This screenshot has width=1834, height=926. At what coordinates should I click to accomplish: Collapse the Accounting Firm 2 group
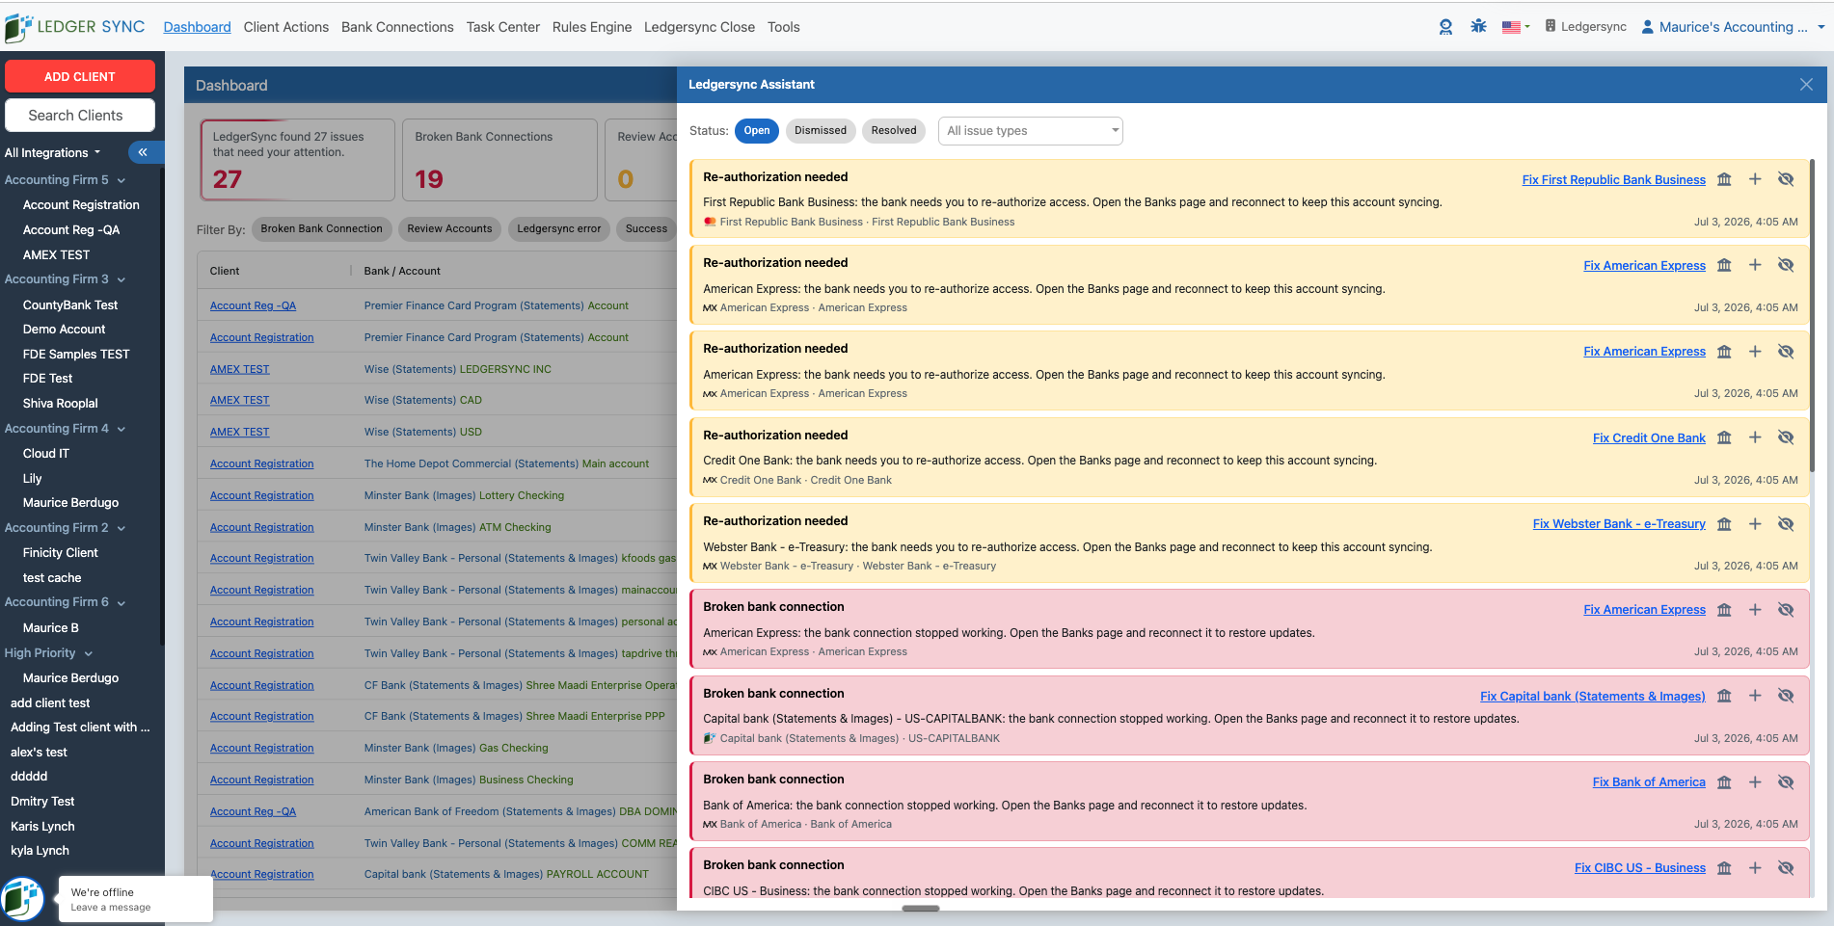point(121,528)
